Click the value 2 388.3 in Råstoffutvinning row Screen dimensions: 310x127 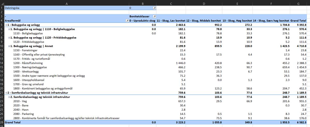coord(301,63)
